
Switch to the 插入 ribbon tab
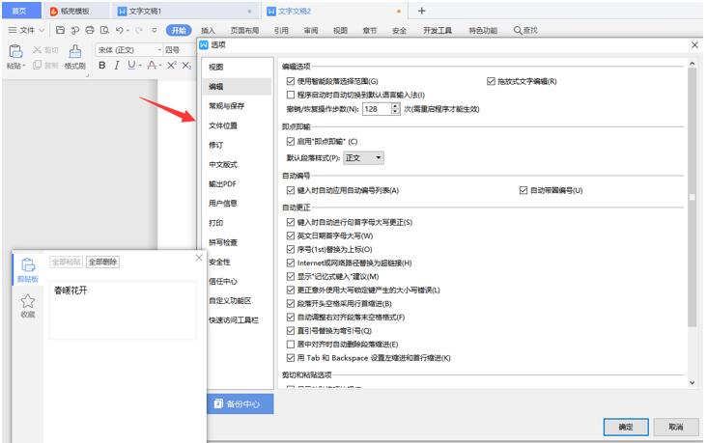tap(208, 30)
